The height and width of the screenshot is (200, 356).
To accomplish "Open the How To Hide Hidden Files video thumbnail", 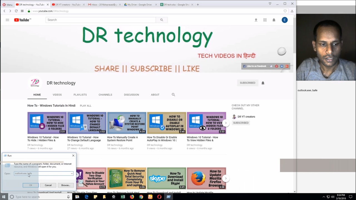I will pos(47,123).
